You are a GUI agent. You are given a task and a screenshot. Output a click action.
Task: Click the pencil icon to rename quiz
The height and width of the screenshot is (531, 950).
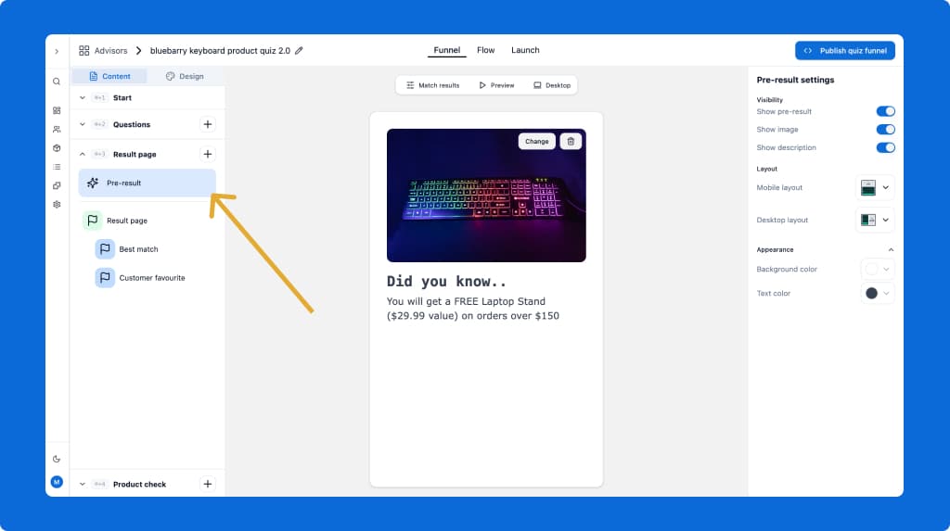[299, 51]
